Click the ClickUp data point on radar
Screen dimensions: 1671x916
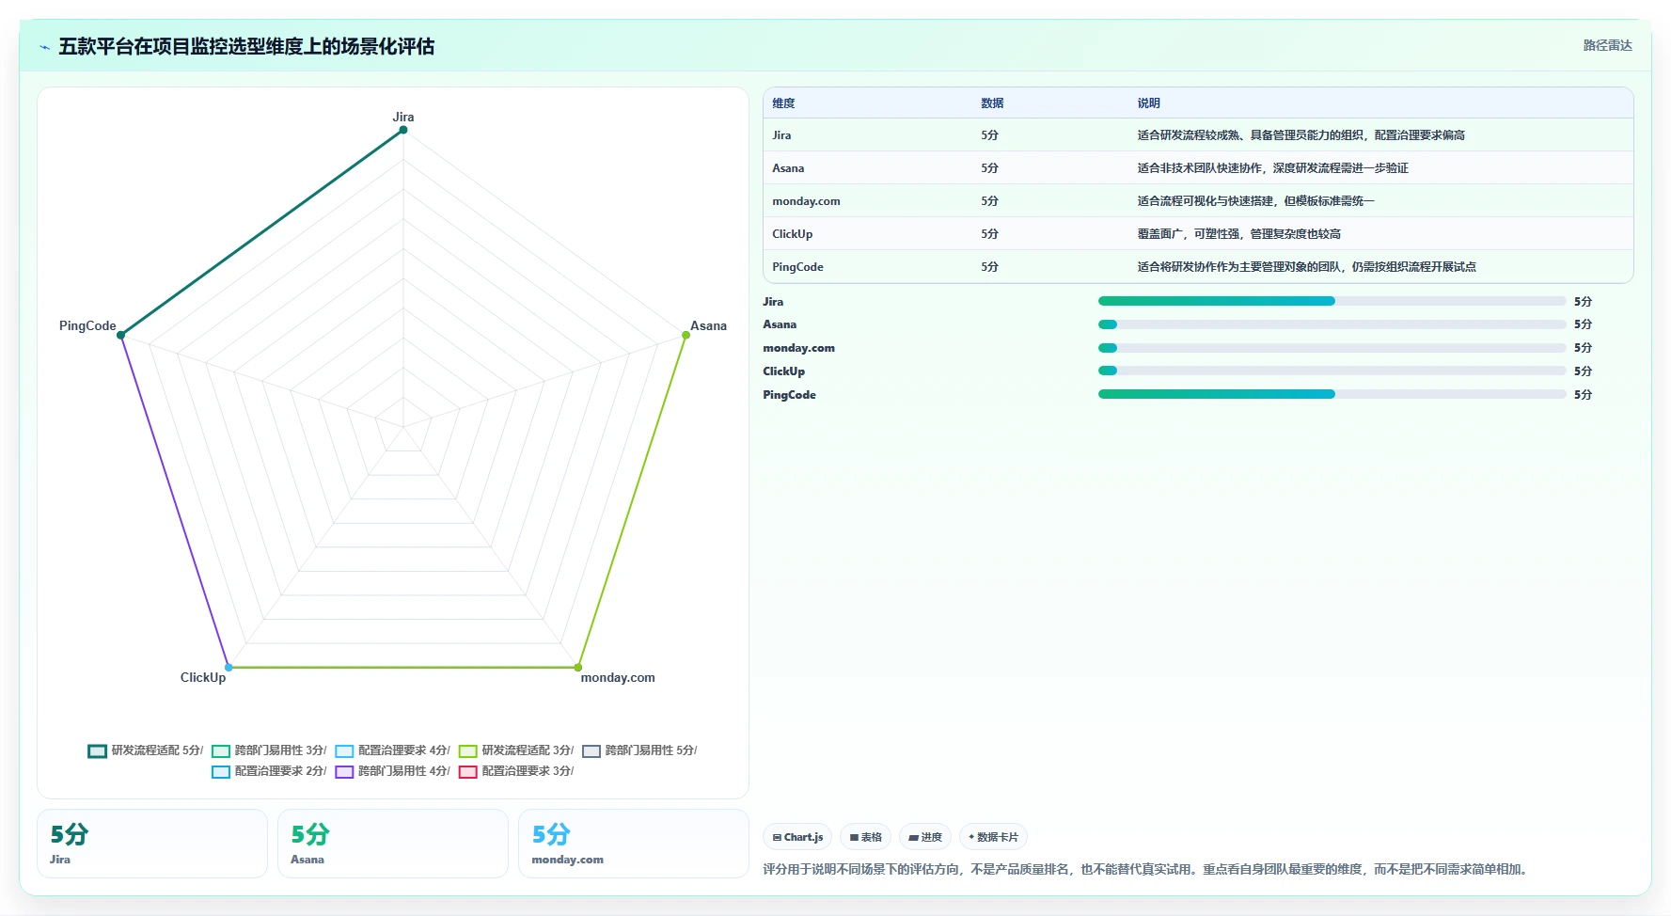point(229,668)
